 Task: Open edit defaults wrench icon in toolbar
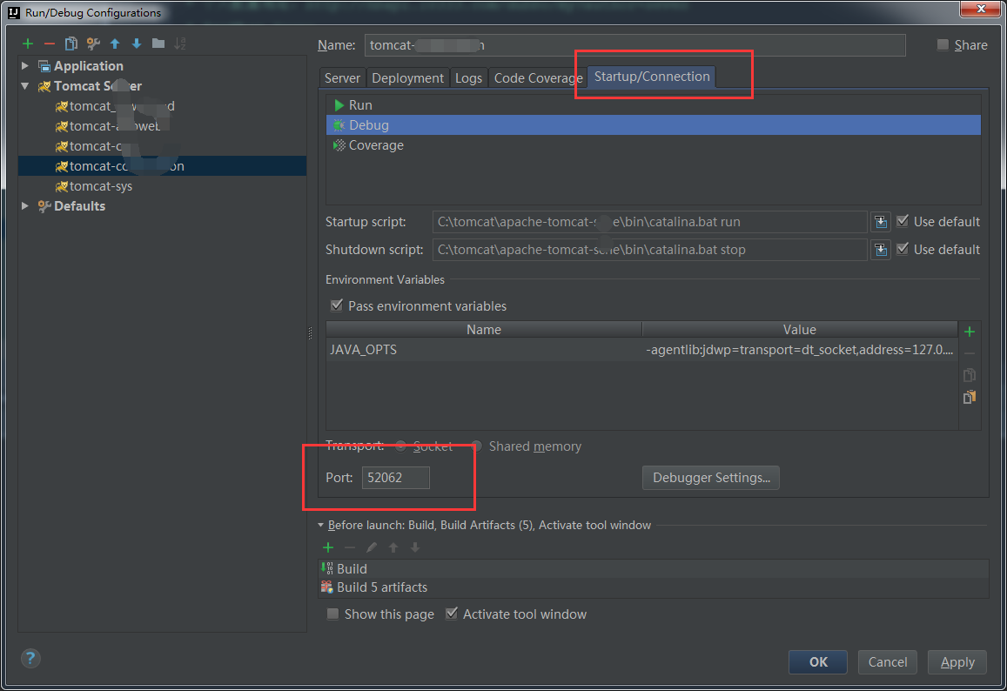pyautogui.click(x=93, y=44)
